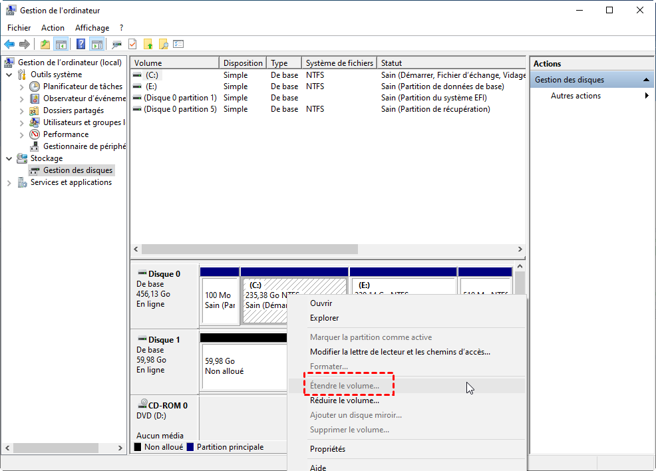The height and width of the screenshot is (471, 656).
Task: Toggle the show/hide action pane toolbar icon
Action: 97,45
